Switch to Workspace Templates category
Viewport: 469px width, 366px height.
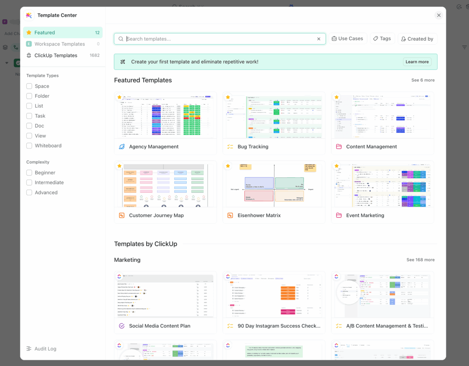[x=60, y=44]
